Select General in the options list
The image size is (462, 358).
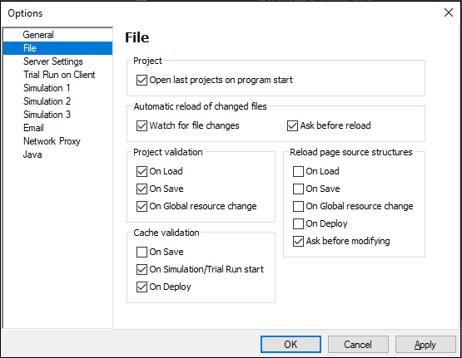(38, 35)
